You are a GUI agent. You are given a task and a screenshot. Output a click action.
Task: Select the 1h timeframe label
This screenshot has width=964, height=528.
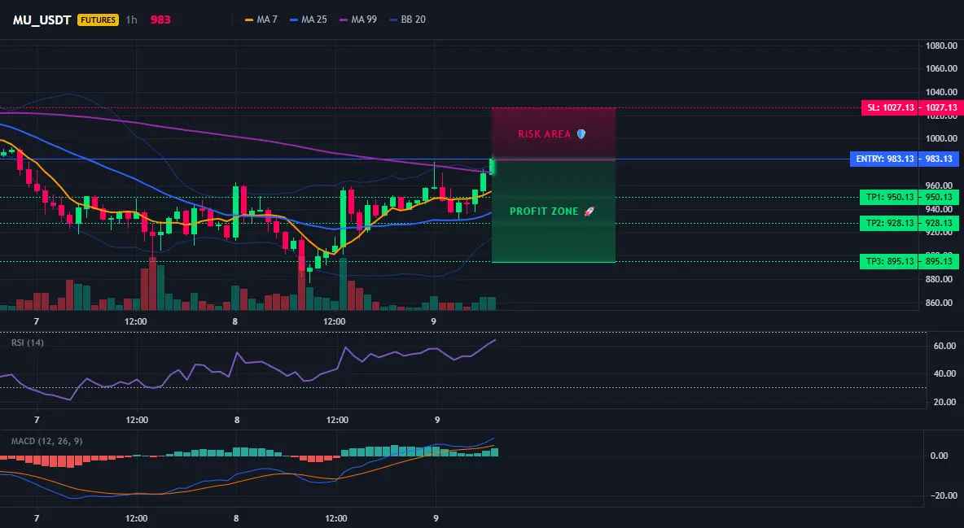point(132,20)
